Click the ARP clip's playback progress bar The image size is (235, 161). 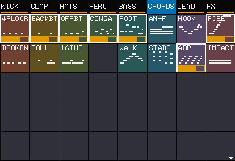click(191, 68)
